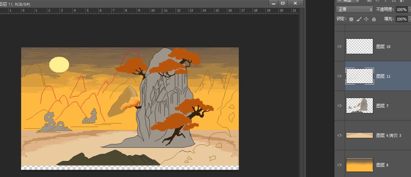Viewport: 411px width, 177px height.
Task: Click the layer name 图层 7
Action: 382,106
